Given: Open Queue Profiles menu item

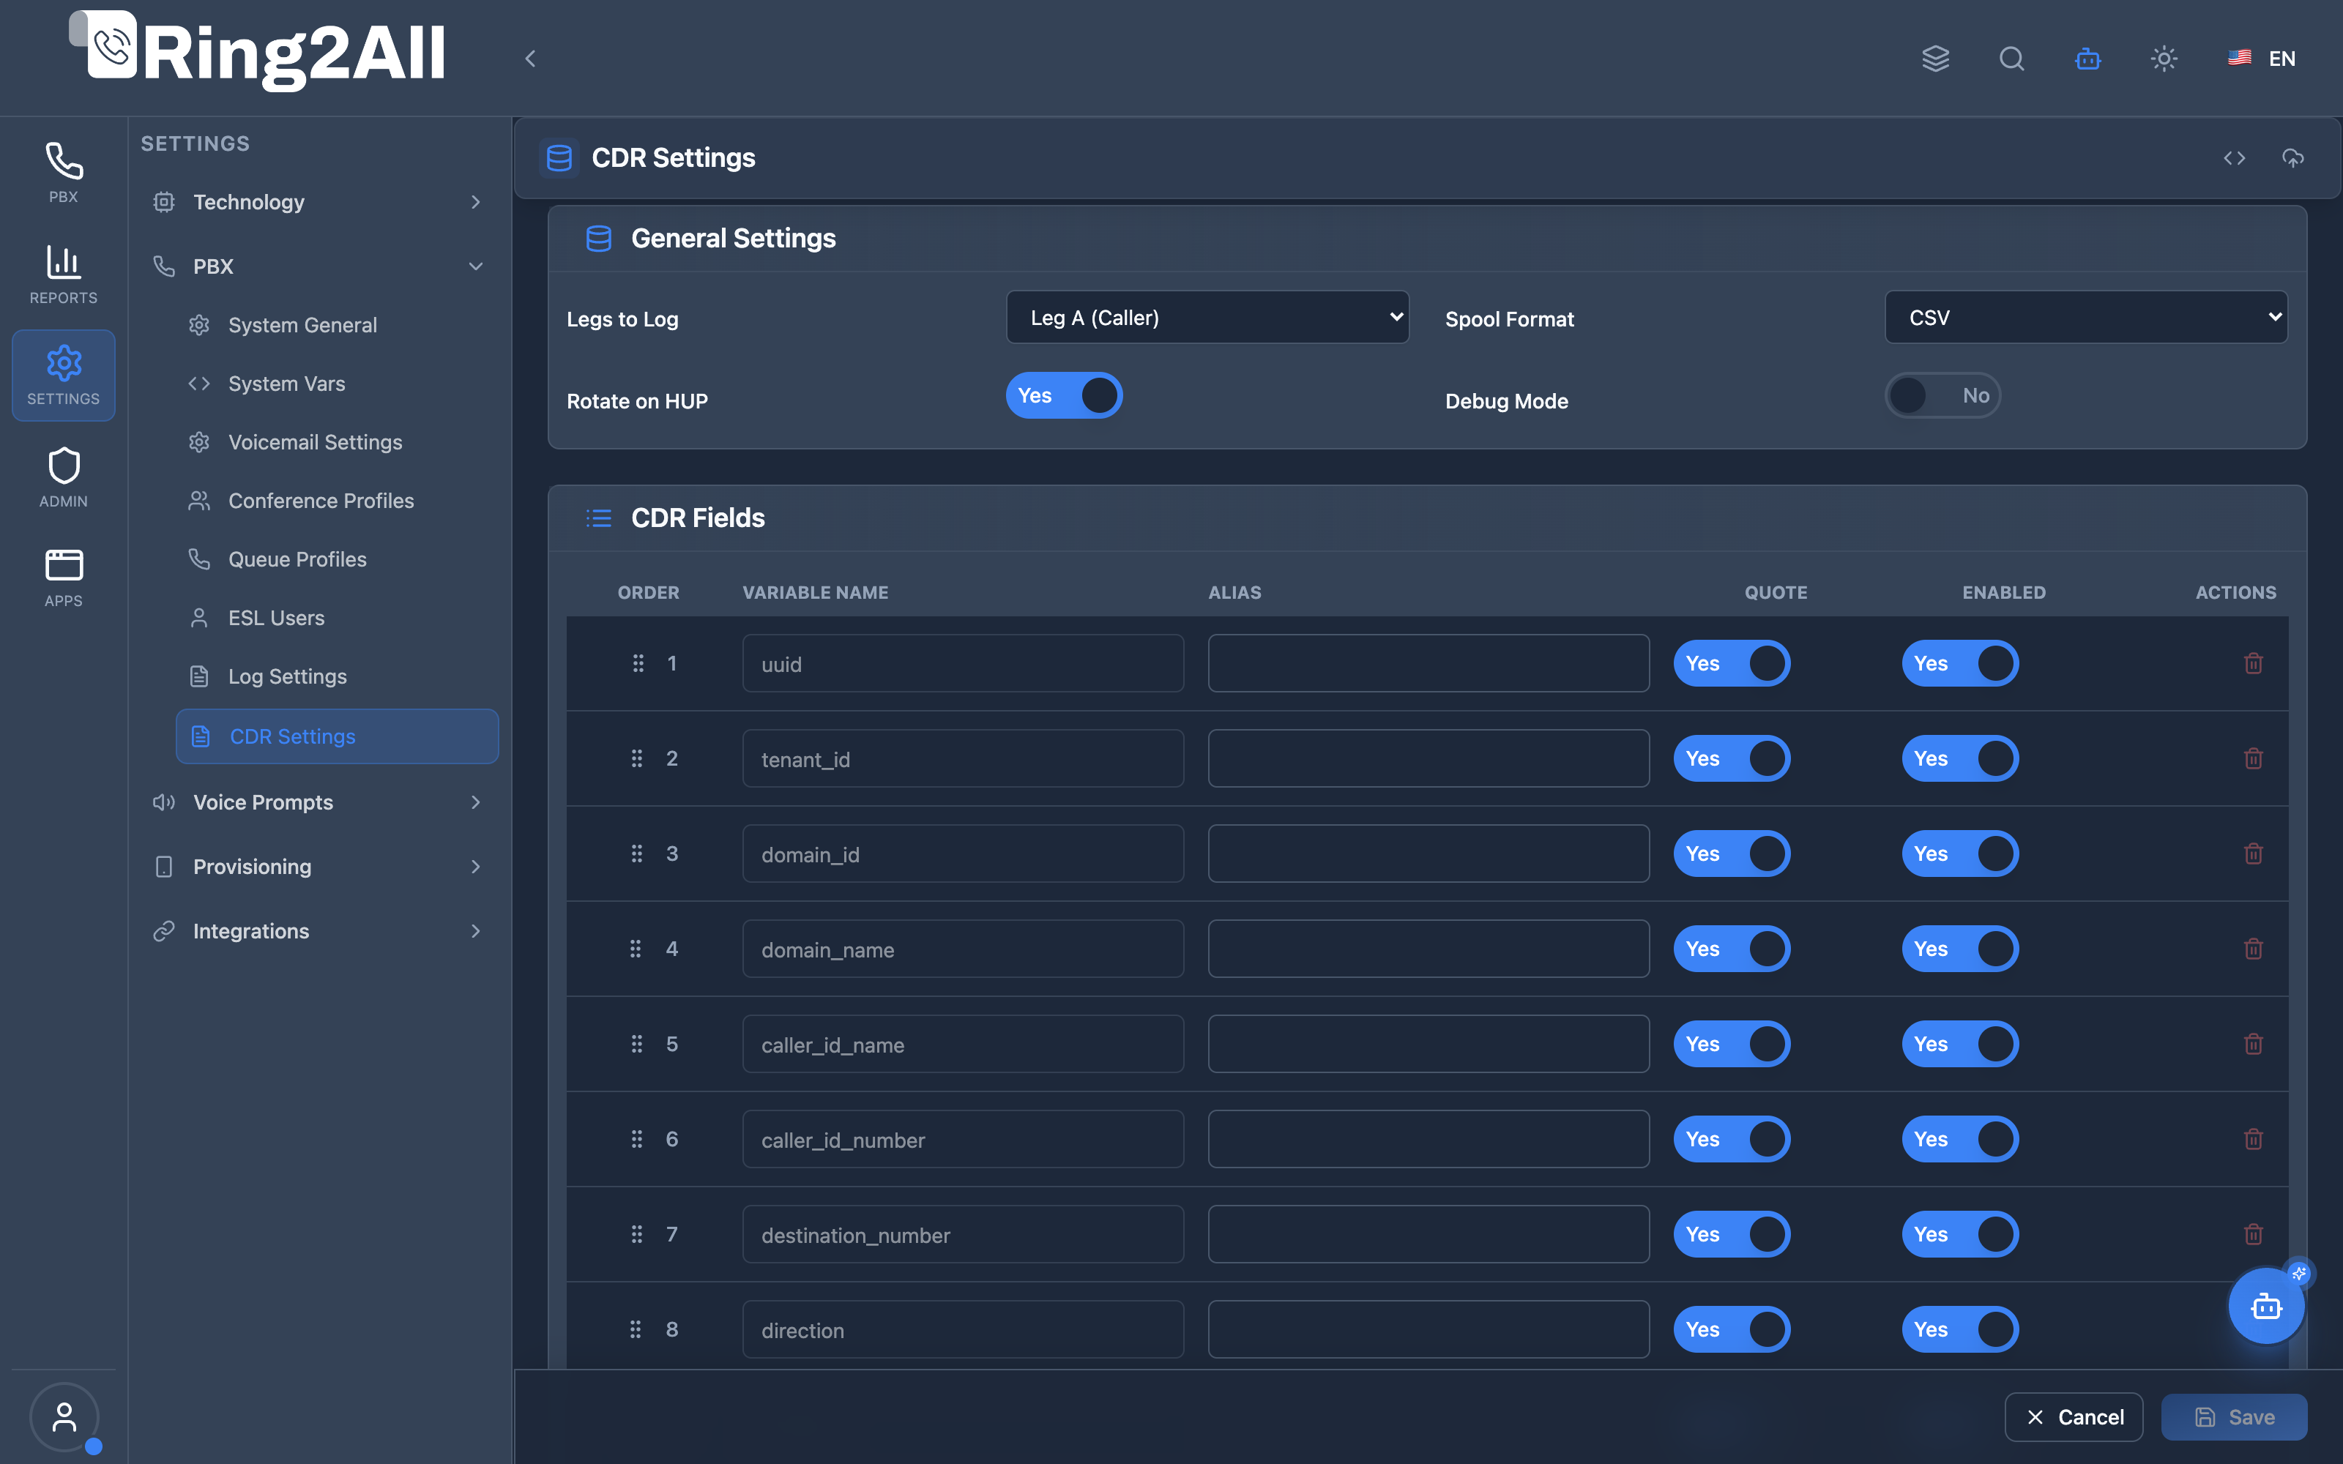Looking at the screenshot, I should [x=337, y=560].
